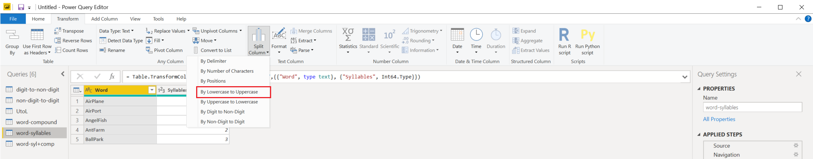Open the Replace Values dropdown

(x=167, y=31)
